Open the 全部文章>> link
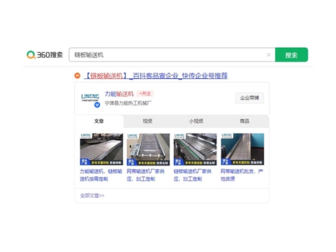This screenshot has height=252, width=336. pyautogui.click(x=92, y=196)
